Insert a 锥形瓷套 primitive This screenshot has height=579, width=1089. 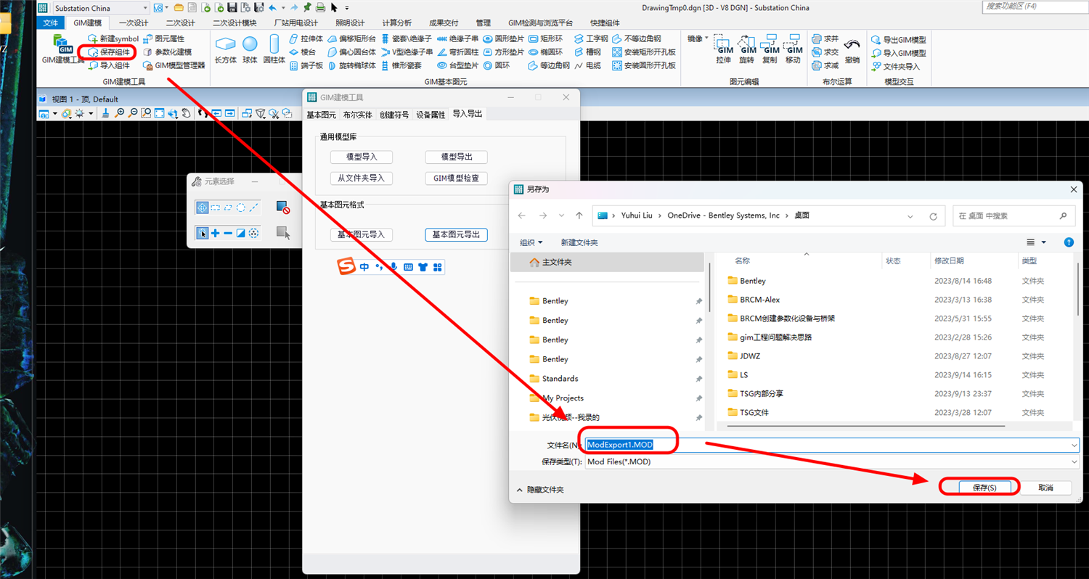[401, 65]
